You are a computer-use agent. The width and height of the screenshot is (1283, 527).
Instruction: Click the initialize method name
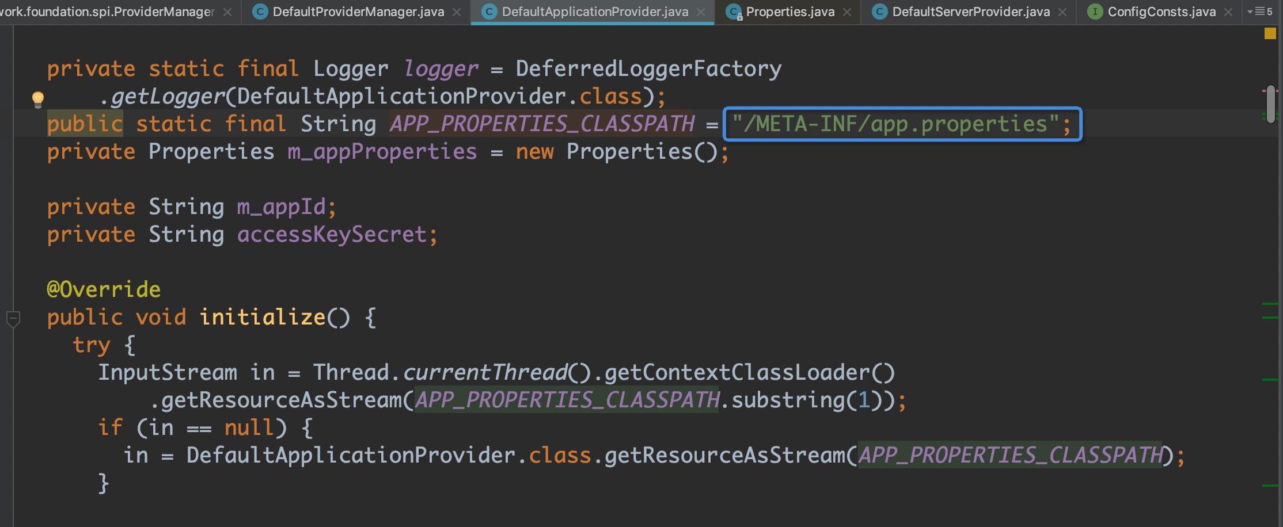pyautogui.click(x=263, y=317)
